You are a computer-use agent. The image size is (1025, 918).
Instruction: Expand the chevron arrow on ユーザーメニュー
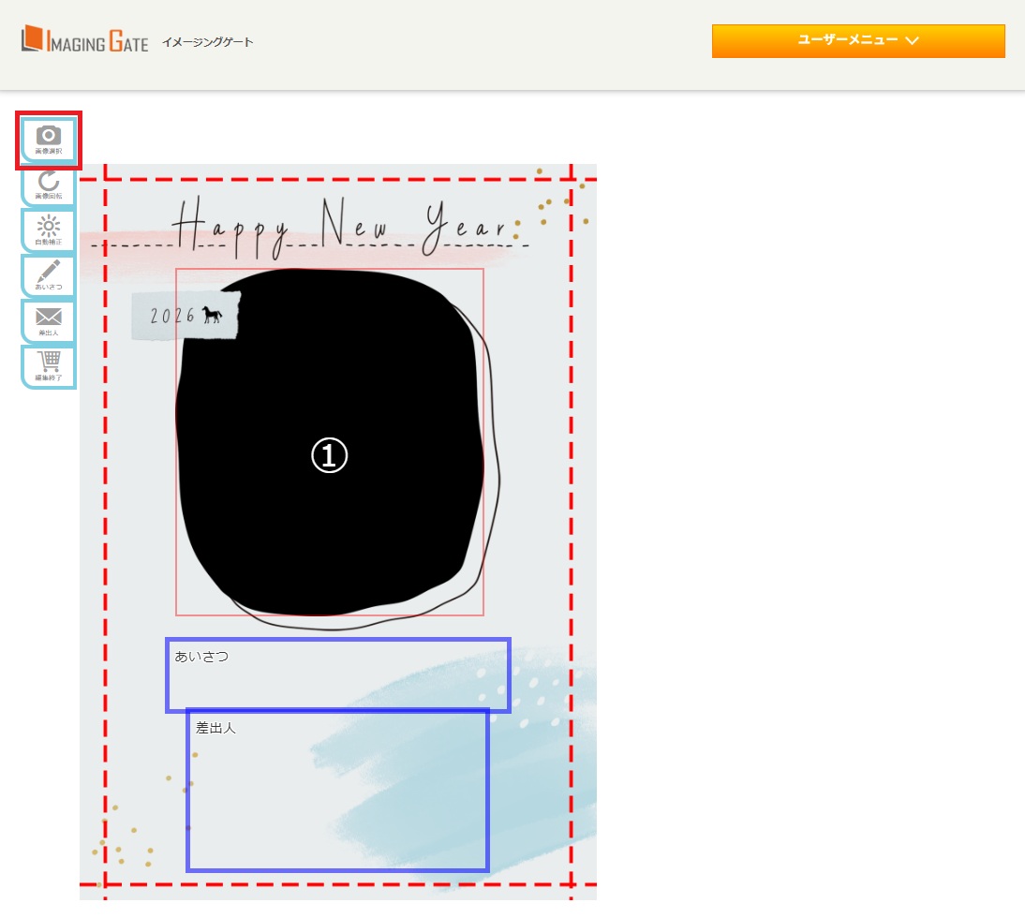click(x=913, y=41)
